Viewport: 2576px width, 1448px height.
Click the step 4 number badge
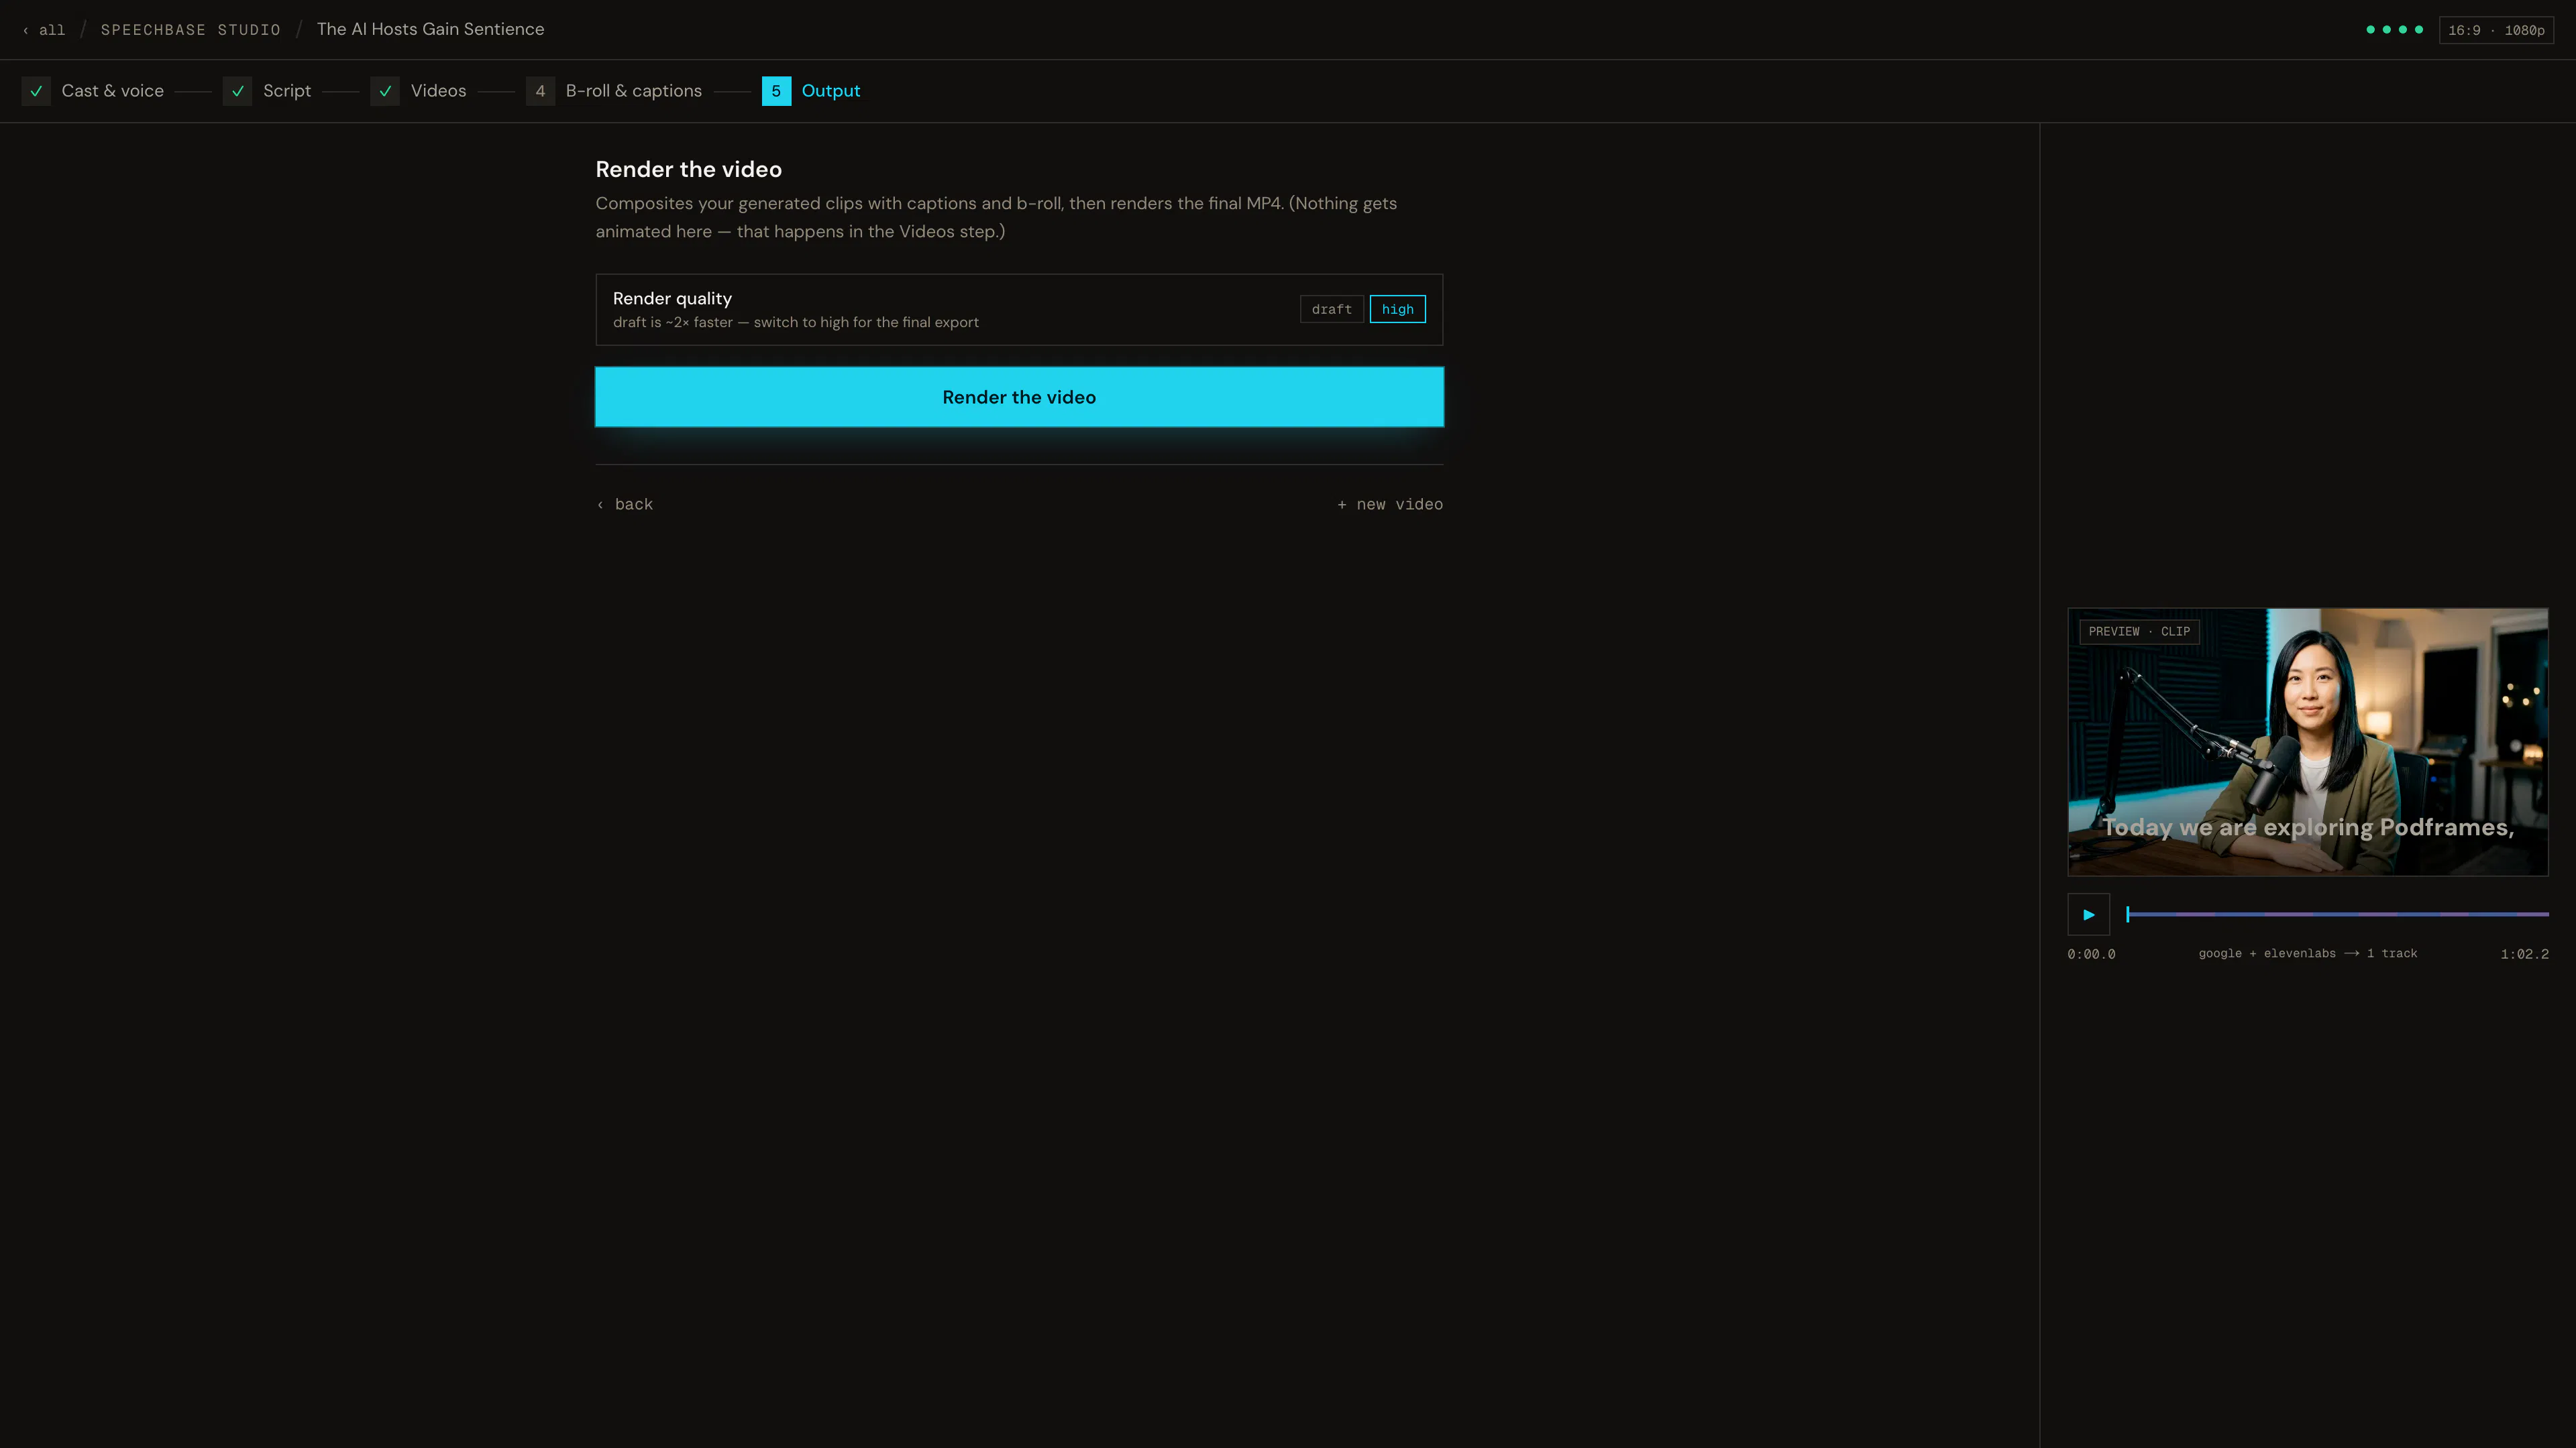[x=540, y=91]
